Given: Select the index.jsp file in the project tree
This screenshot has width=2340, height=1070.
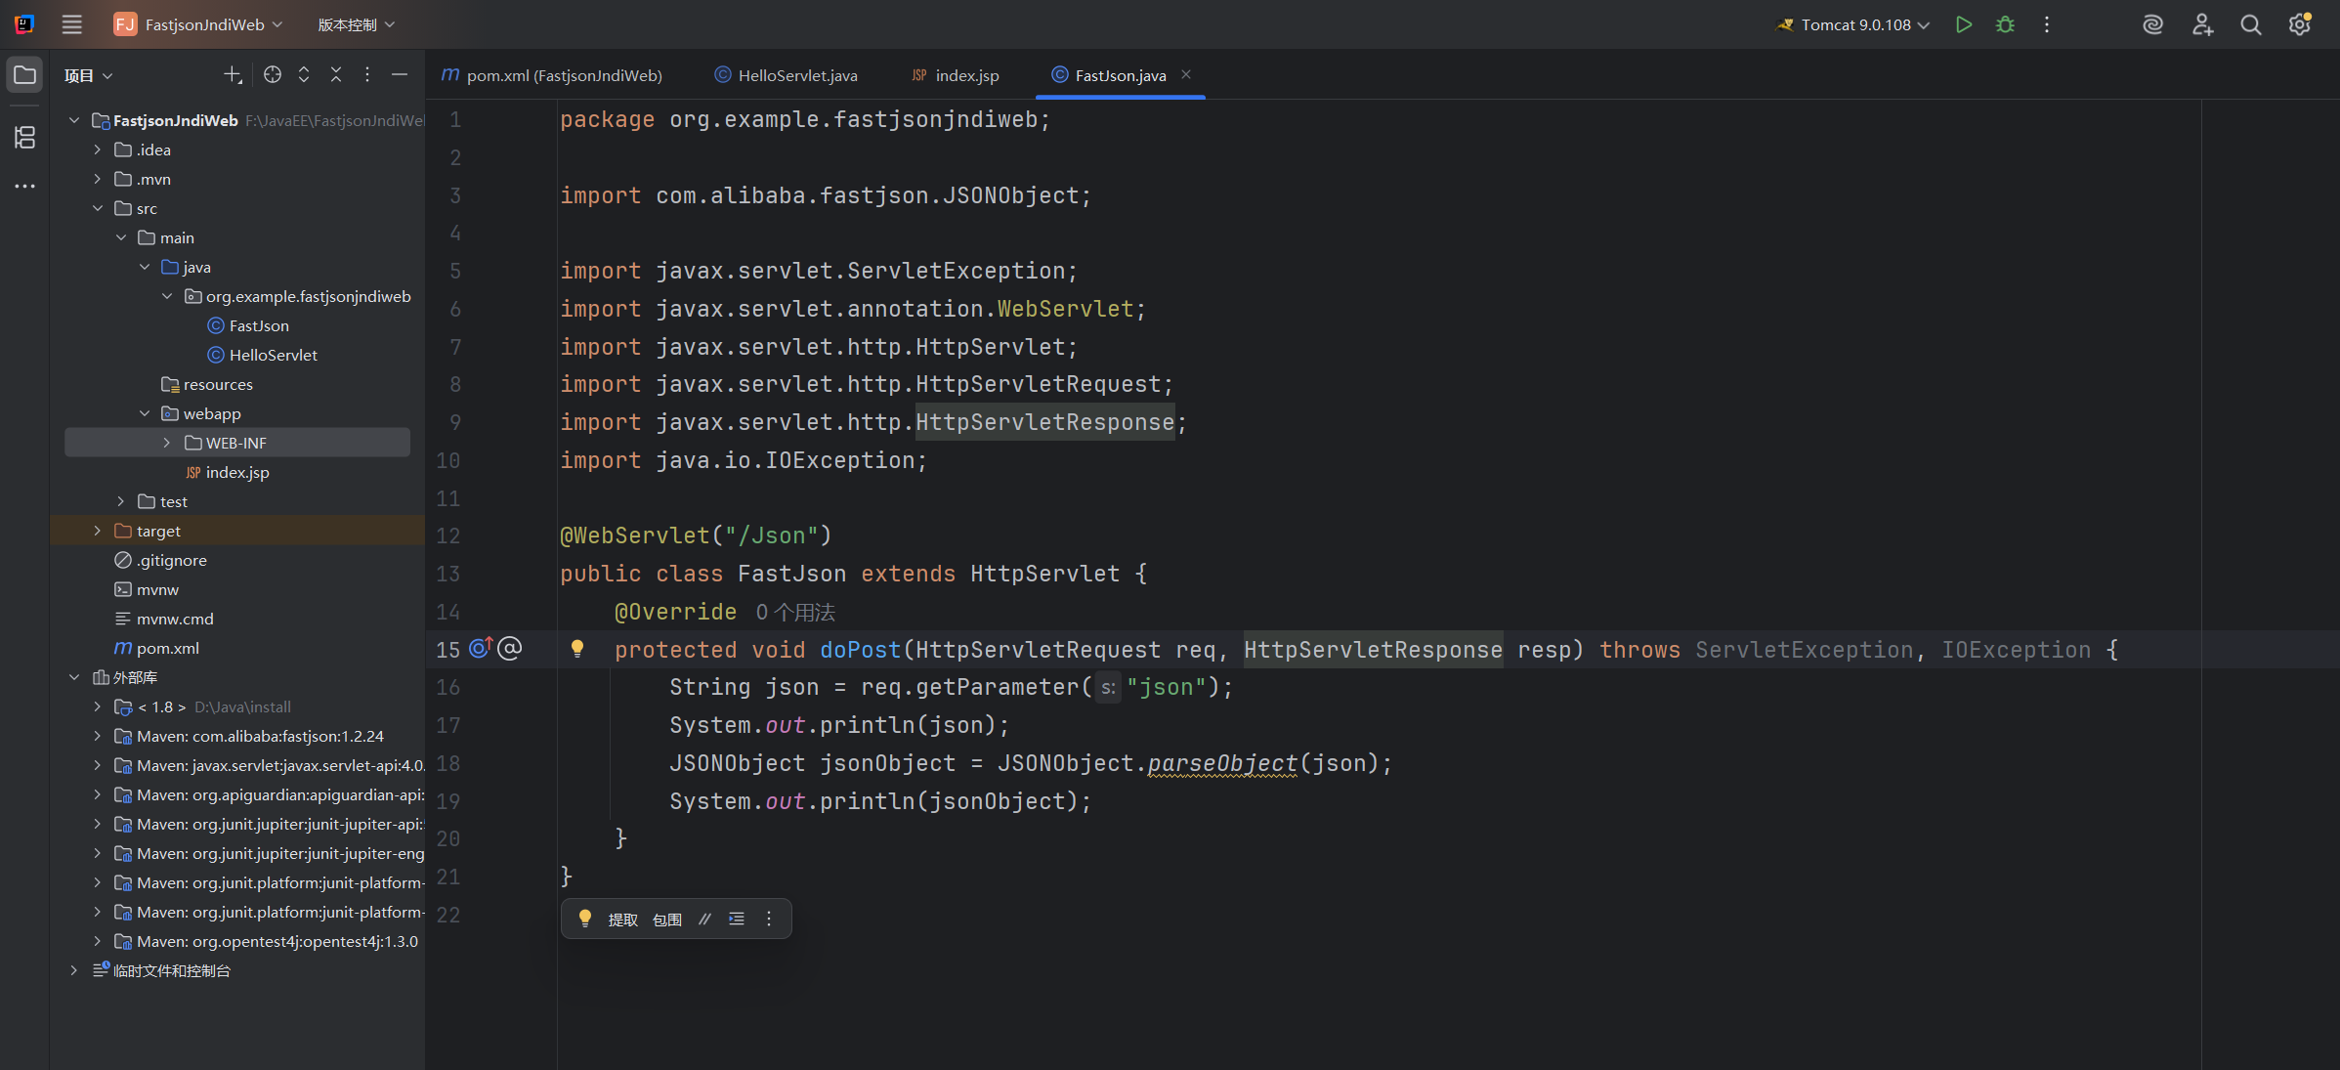Looking at the screenshot, I should click(236, 472).
